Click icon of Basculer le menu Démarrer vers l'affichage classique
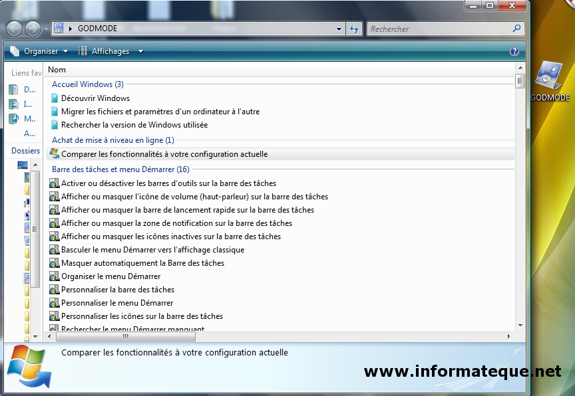This screenshot has height=396, width=575. coord(55,250)
